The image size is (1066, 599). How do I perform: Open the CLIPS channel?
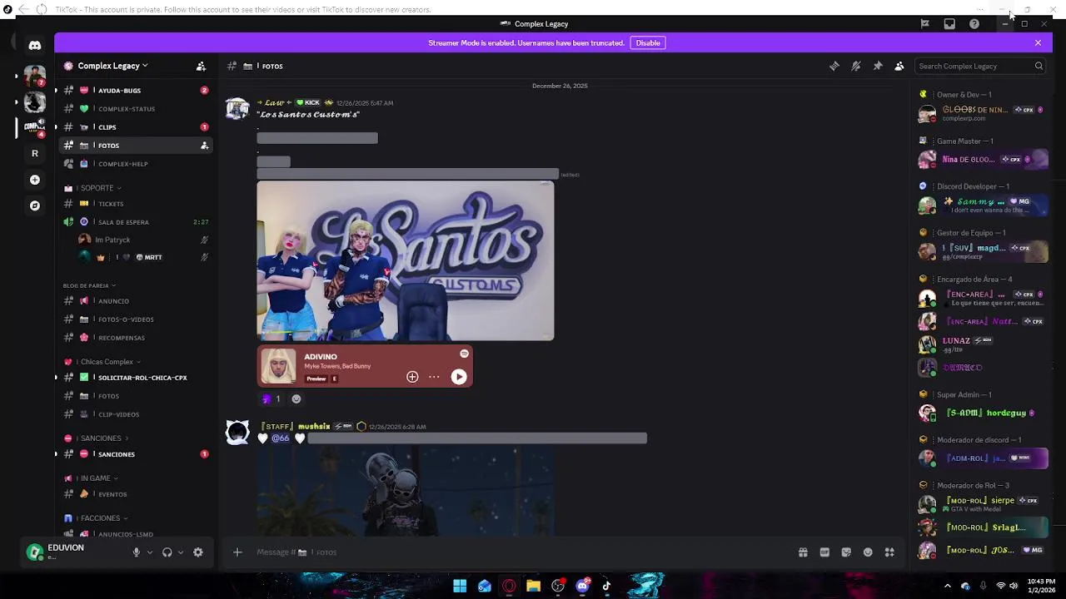(x=137, y=127)
